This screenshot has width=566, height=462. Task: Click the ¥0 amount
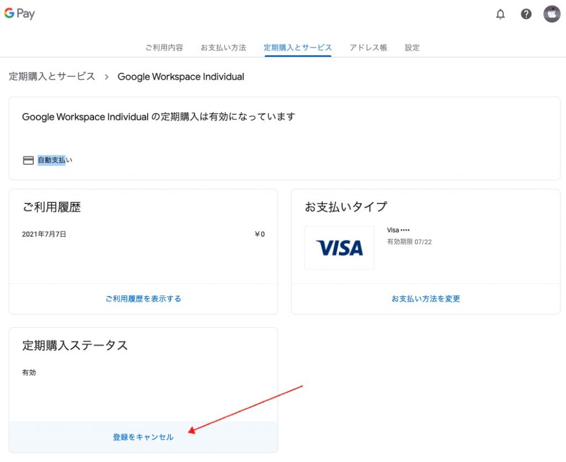[260, 234]
